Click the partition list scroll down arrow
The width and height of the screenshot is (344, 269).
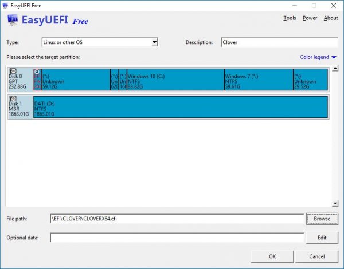click(335, 204)
